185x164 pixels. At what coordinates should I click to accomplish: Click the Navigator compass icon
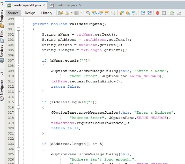(x=2, y=99)
